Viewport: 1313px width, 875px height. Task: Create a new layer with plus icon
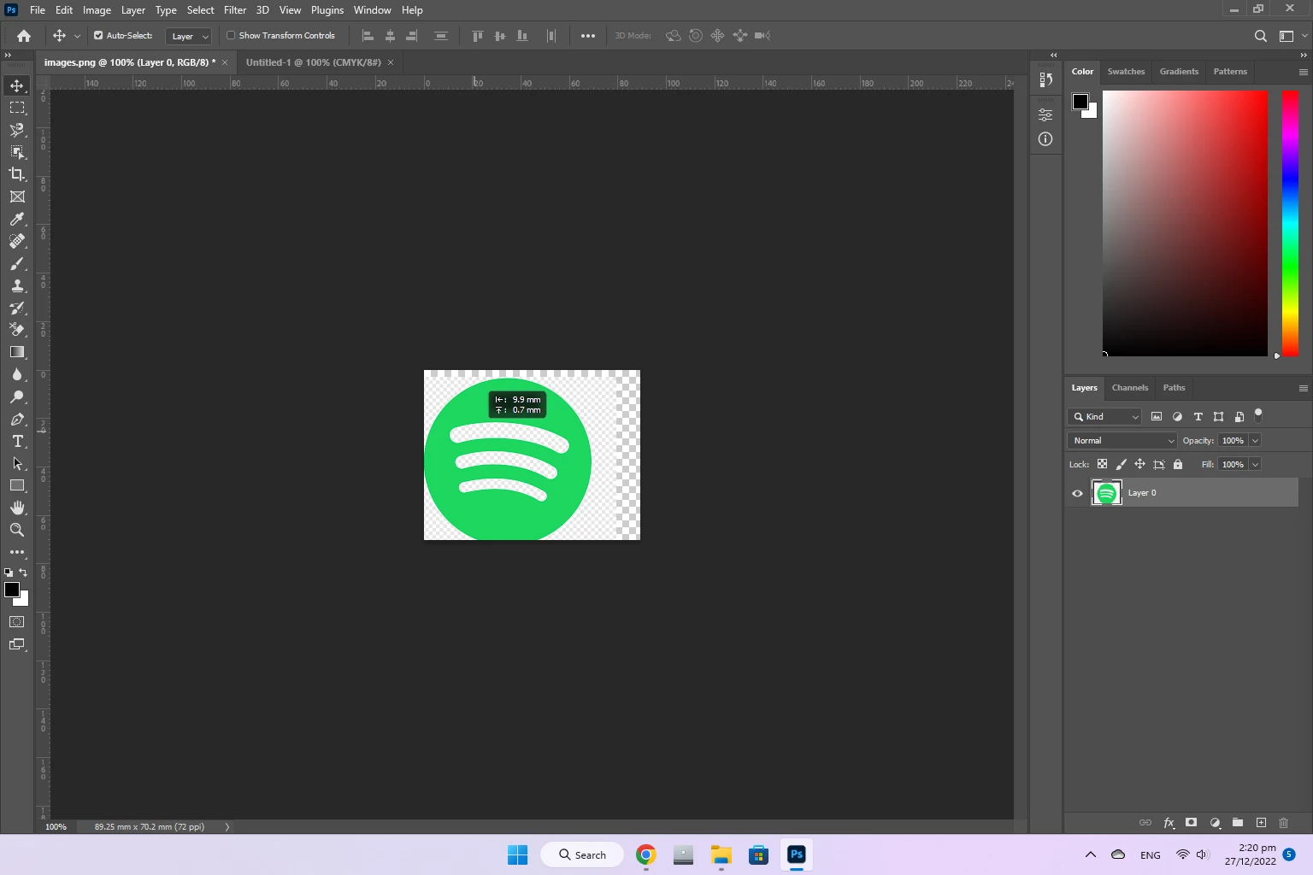pos(1261,823)
